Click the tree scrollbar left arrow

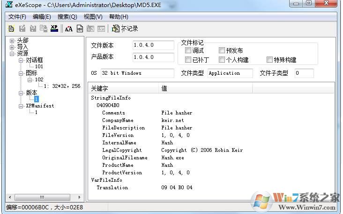tap(10, 198)
